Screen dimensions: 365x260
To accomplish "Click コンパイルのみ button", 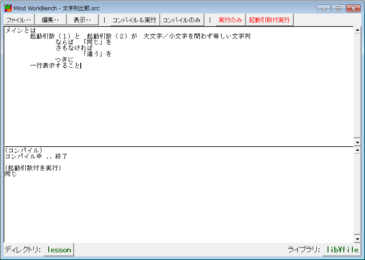I will click(181, 20).
